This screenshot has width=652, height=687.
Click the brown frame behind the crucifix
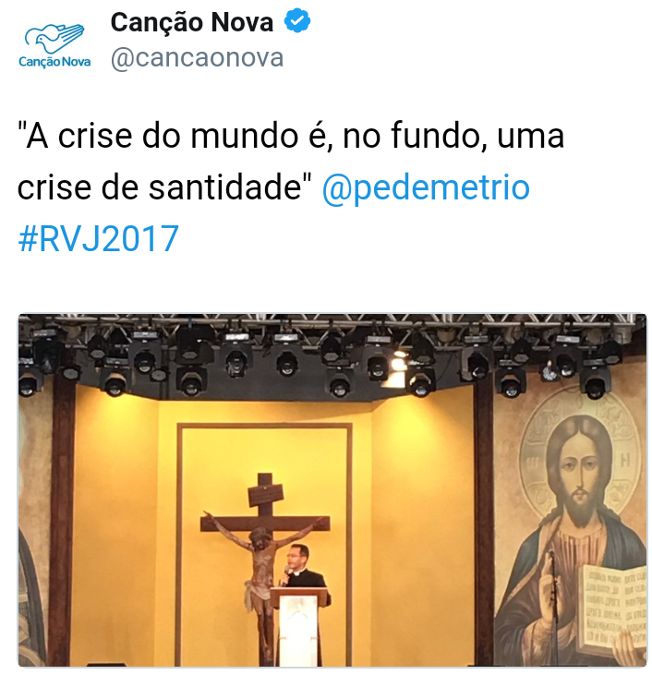pyautogui.click(x=265, y=544)
